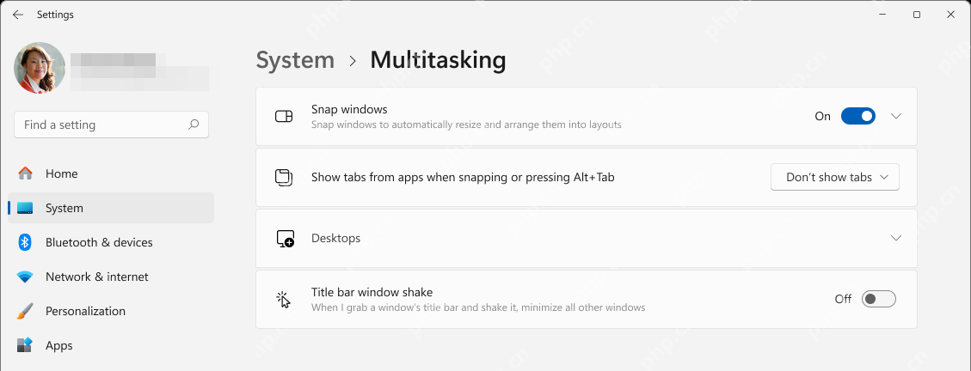Click the back arrow in title bar
The image size is (971, 371).
pos(18,15)
